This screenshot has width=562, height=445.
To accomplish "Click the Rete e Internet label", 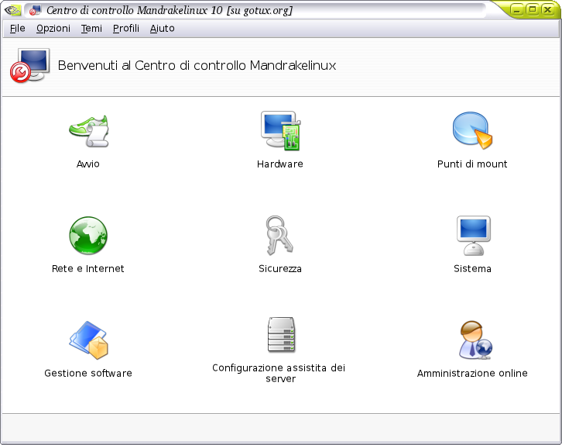I will [87, 269].
